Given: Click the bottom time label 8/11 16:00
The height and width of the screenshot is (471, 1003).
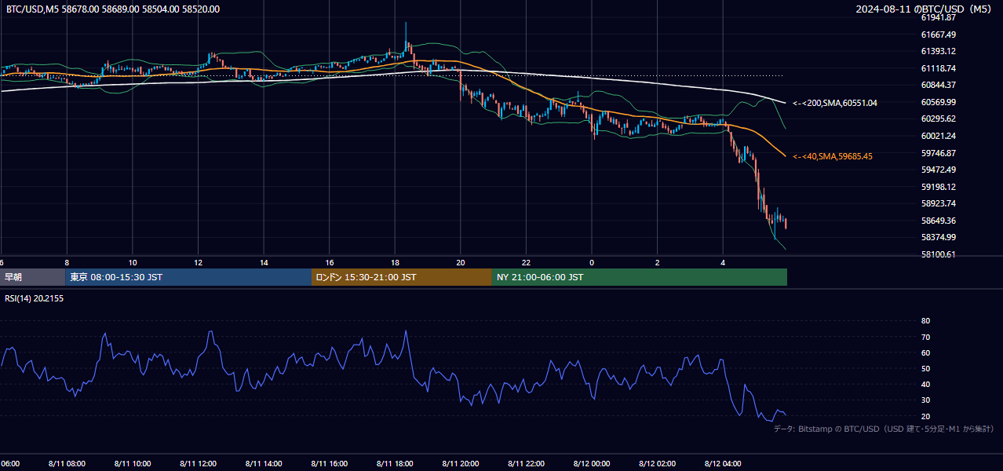Looking at the screenshot, I should pyautogui.click(x=330, y=464).
